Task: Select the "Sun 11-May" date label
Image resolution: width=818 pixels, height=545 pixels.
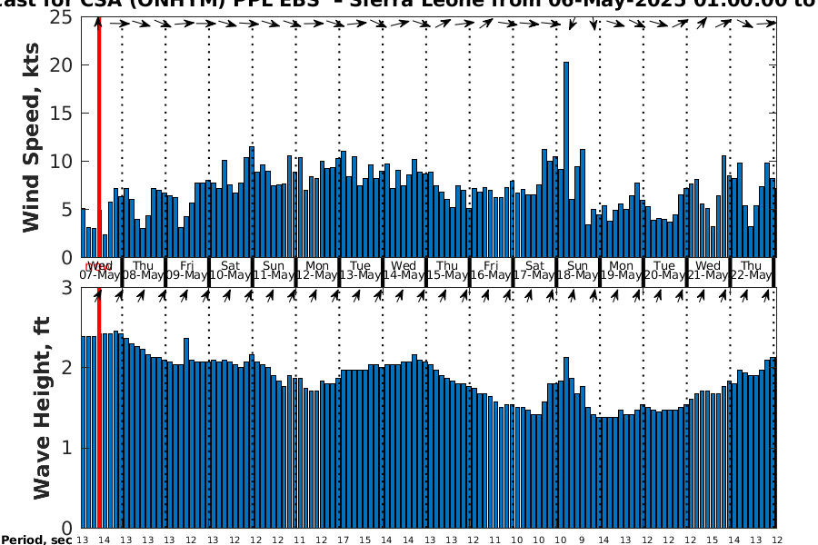Action: pos(274,270)
